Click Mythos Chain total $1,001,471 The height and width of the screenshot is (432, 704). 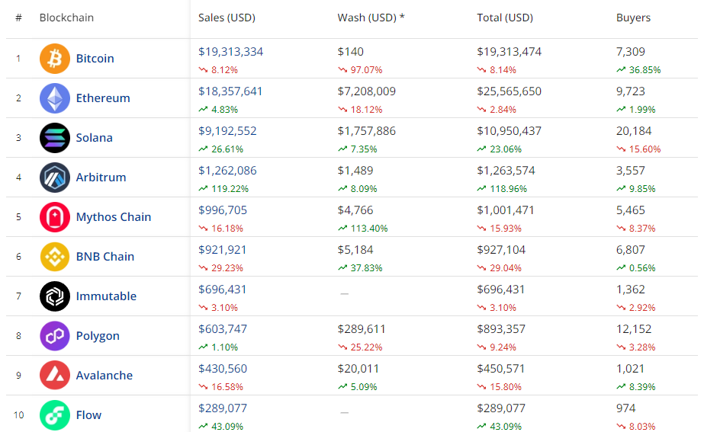tap(506, 210)
